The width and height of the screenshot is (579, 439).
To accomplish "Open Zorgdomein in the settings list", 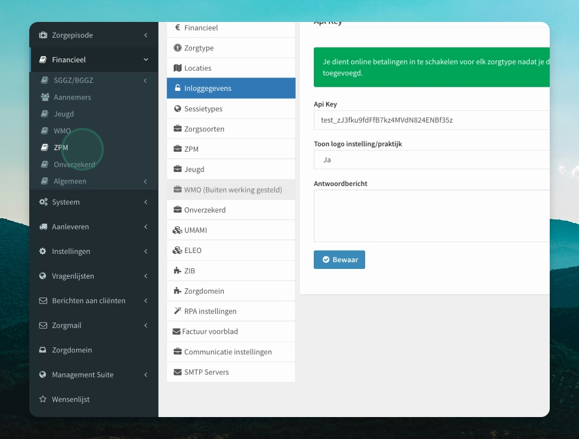I will point(231,291).
